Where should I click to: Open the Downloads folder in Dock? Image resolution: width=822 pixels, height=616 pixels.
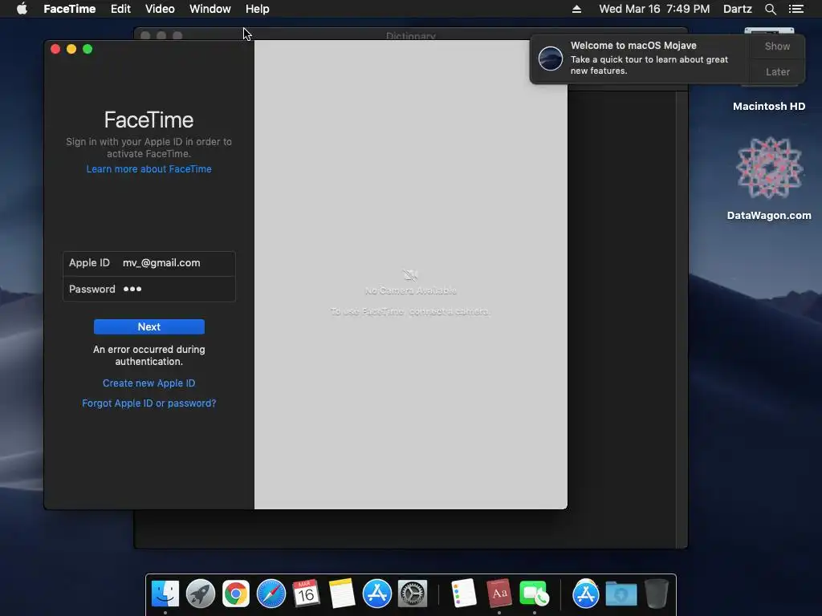[621, 594]
